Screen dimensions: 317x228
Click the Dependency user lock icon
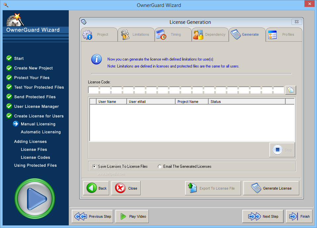198,35
